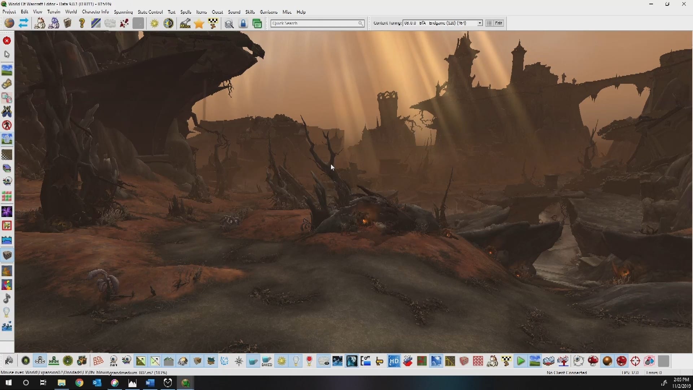Open the Content Tuning dropdown

[x=480, y=23]
